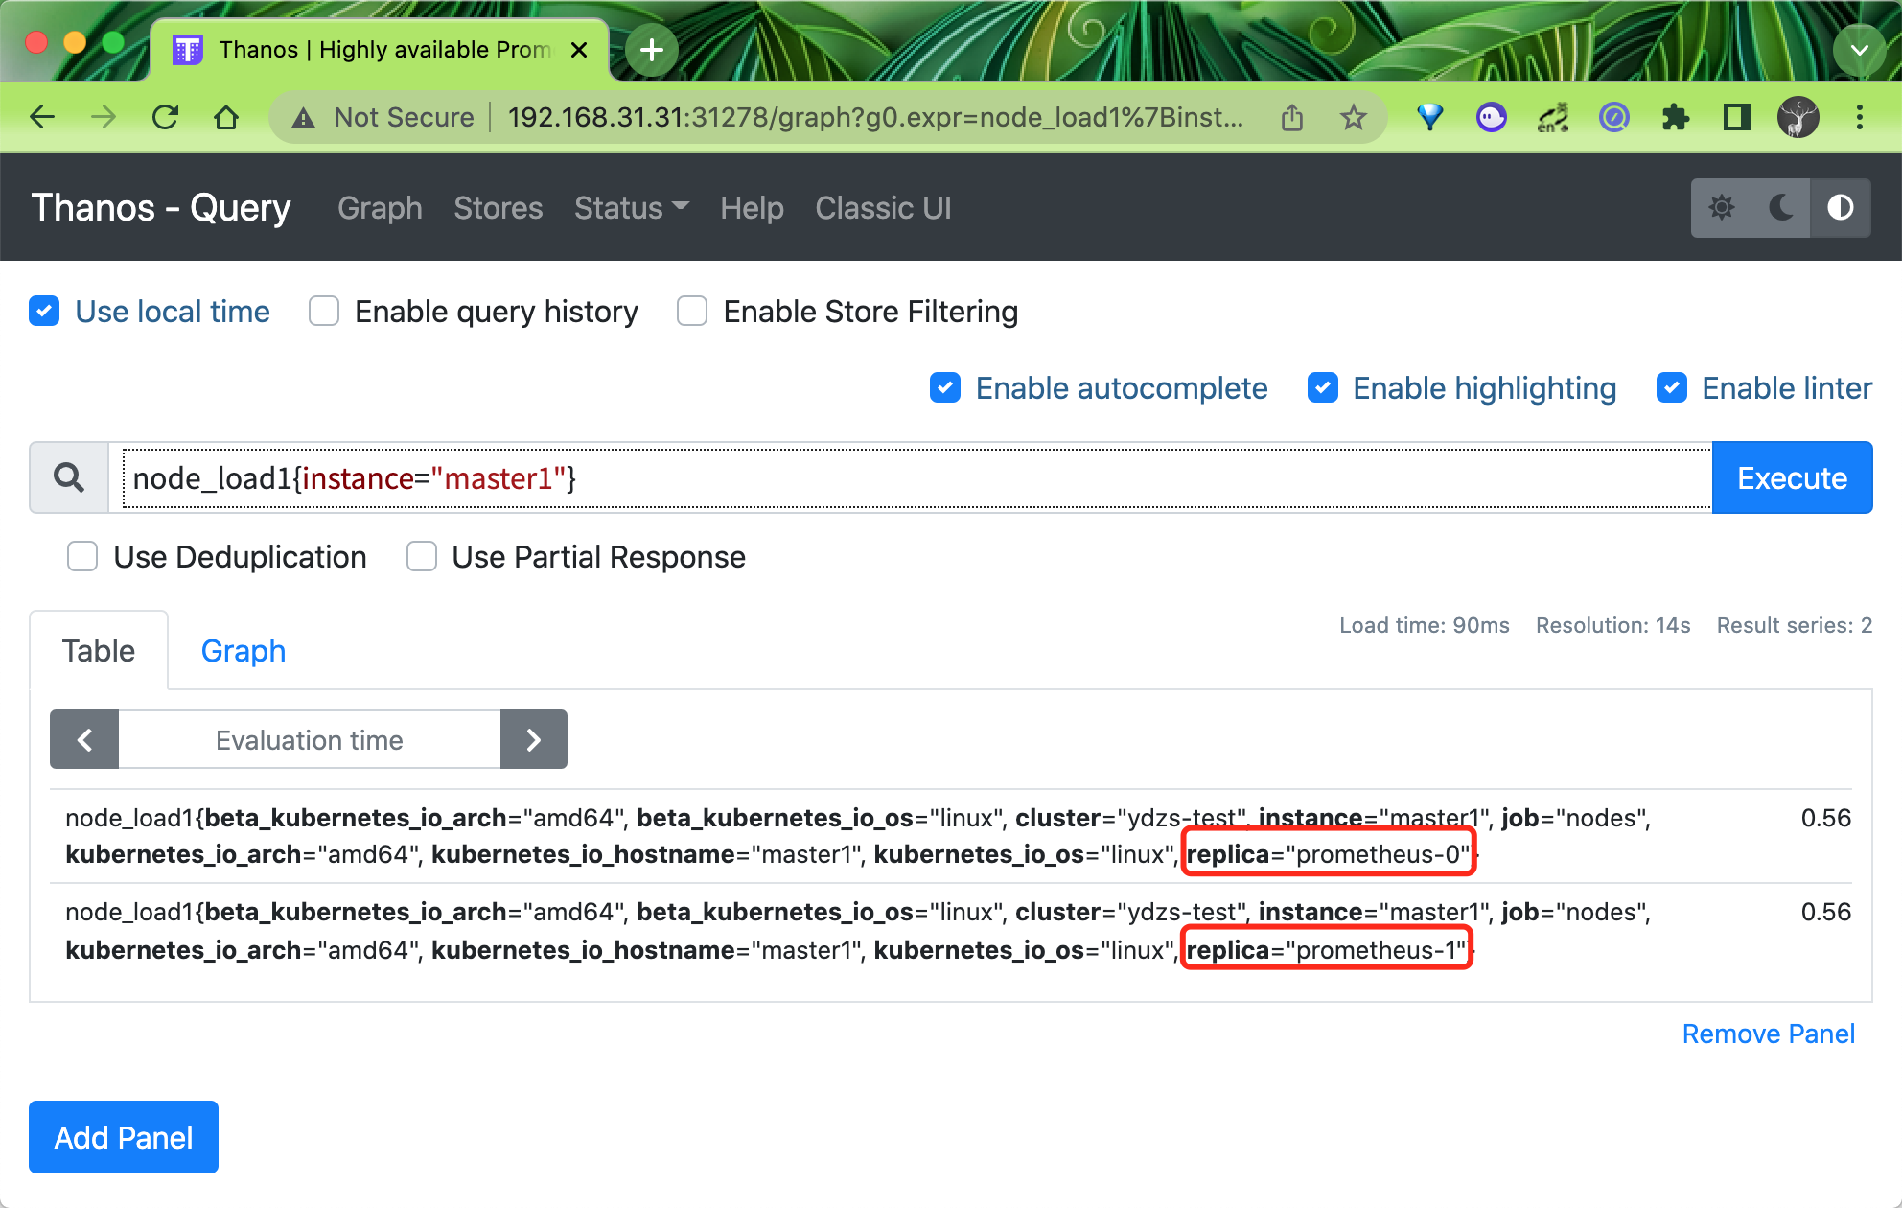Check the Enable query history box
Screen dimensions: 1902x1208
pos(324,312)
